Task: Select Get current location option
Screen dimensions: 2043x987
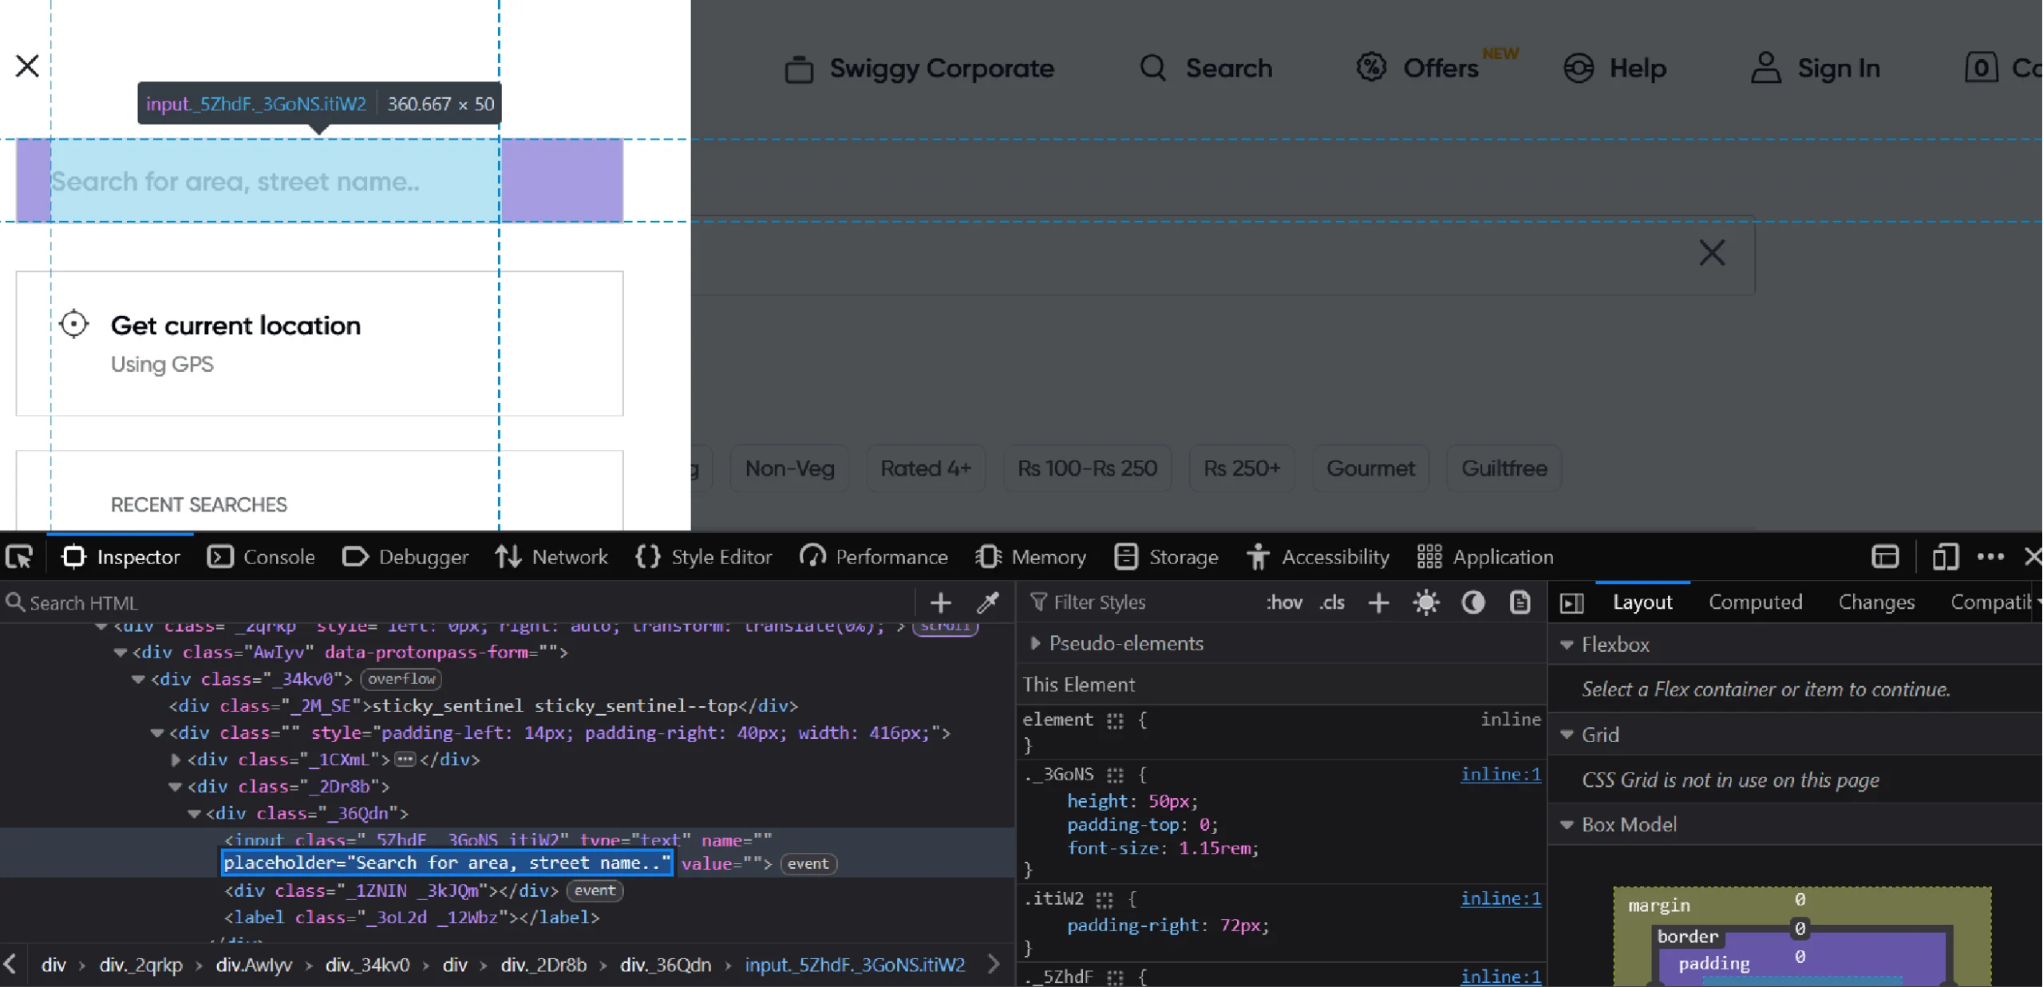Action: (319, 343)
